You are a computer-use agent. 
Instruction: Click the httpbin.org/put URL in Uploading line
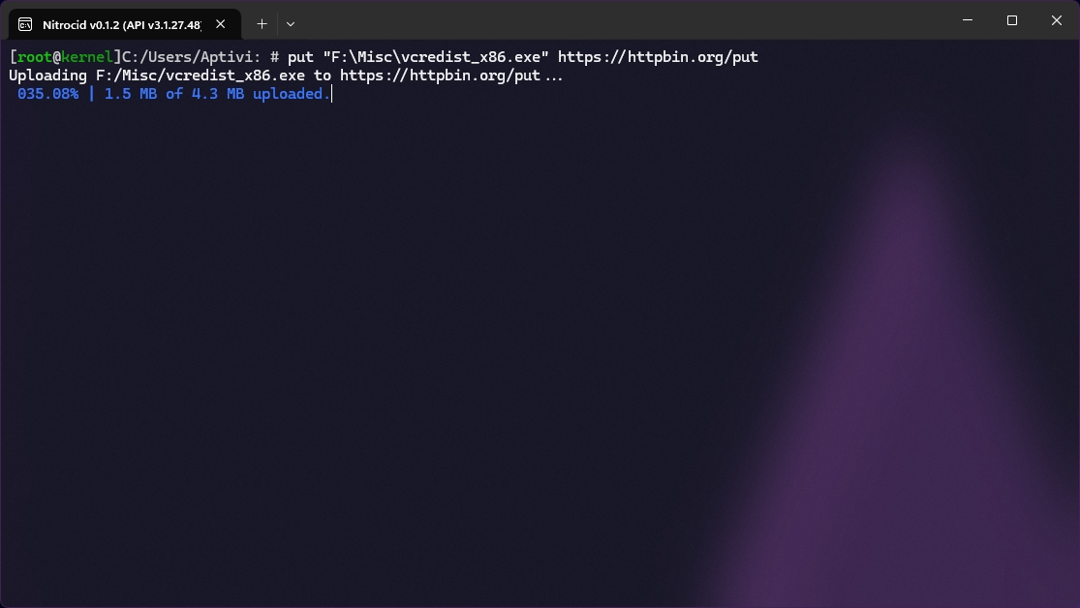pos(440,76)
